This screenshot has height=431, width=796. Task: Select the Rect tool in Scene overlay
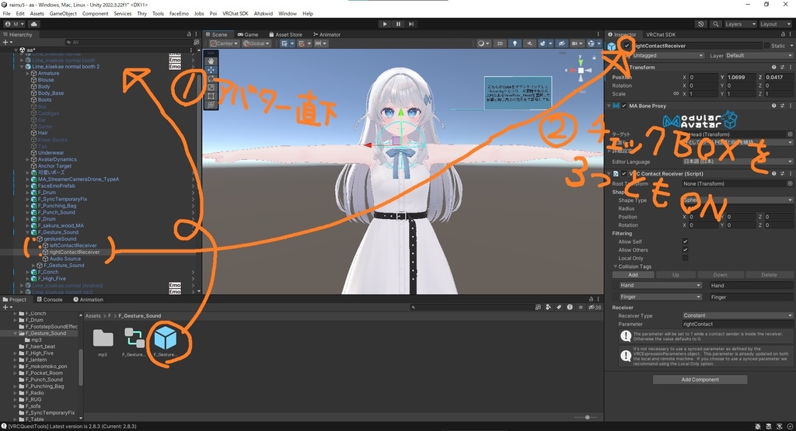tap(211, 96)
